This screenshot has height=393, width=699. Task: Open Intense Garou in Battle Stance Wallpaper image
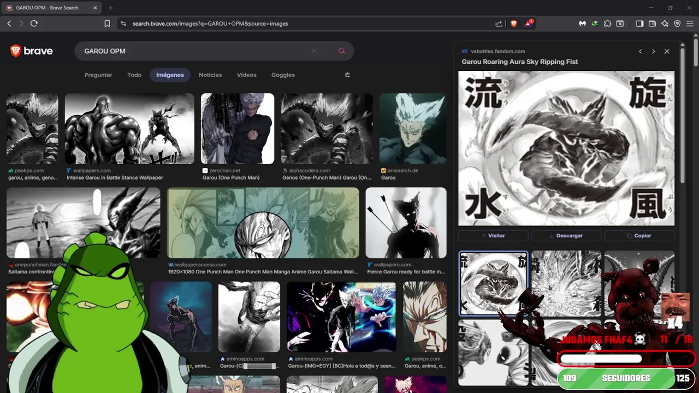pos(129,129)
